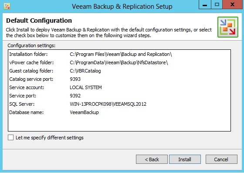Maximize the setup window
Image resolution: width=244 pixels, height=173 pixels.
217,5
